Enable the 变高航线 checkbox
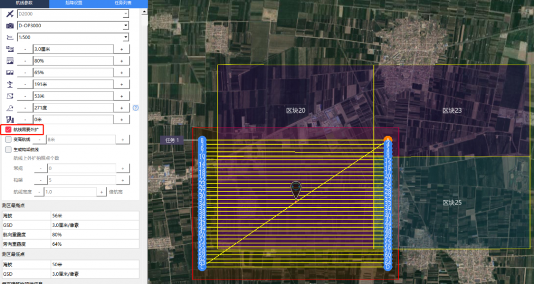 click(8, 139)
